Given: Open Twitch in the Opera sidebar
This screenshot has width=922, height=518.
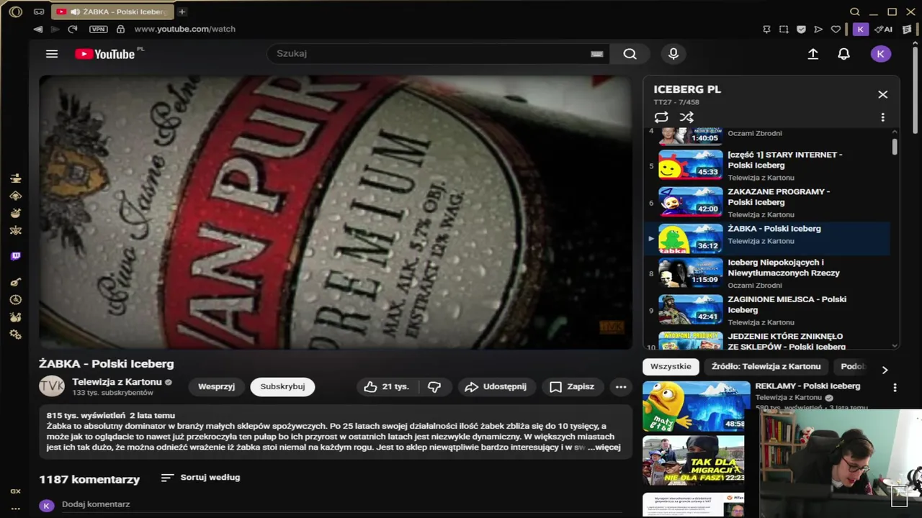Looking at the screenshot, I should pos(15,256).
